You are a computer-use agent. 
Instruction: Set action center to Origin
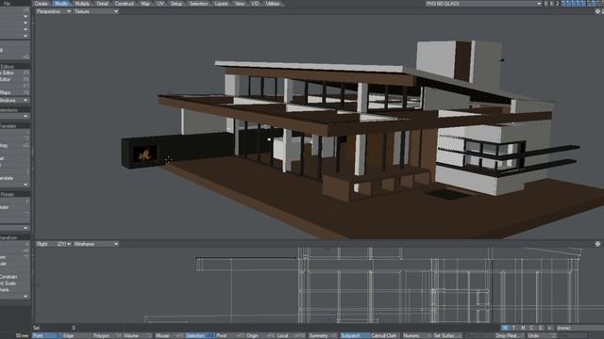260,335
